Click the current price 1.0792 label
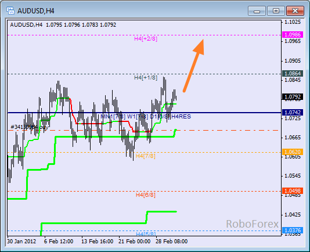This screenshot has height=252, width=310. pos(293,97)
